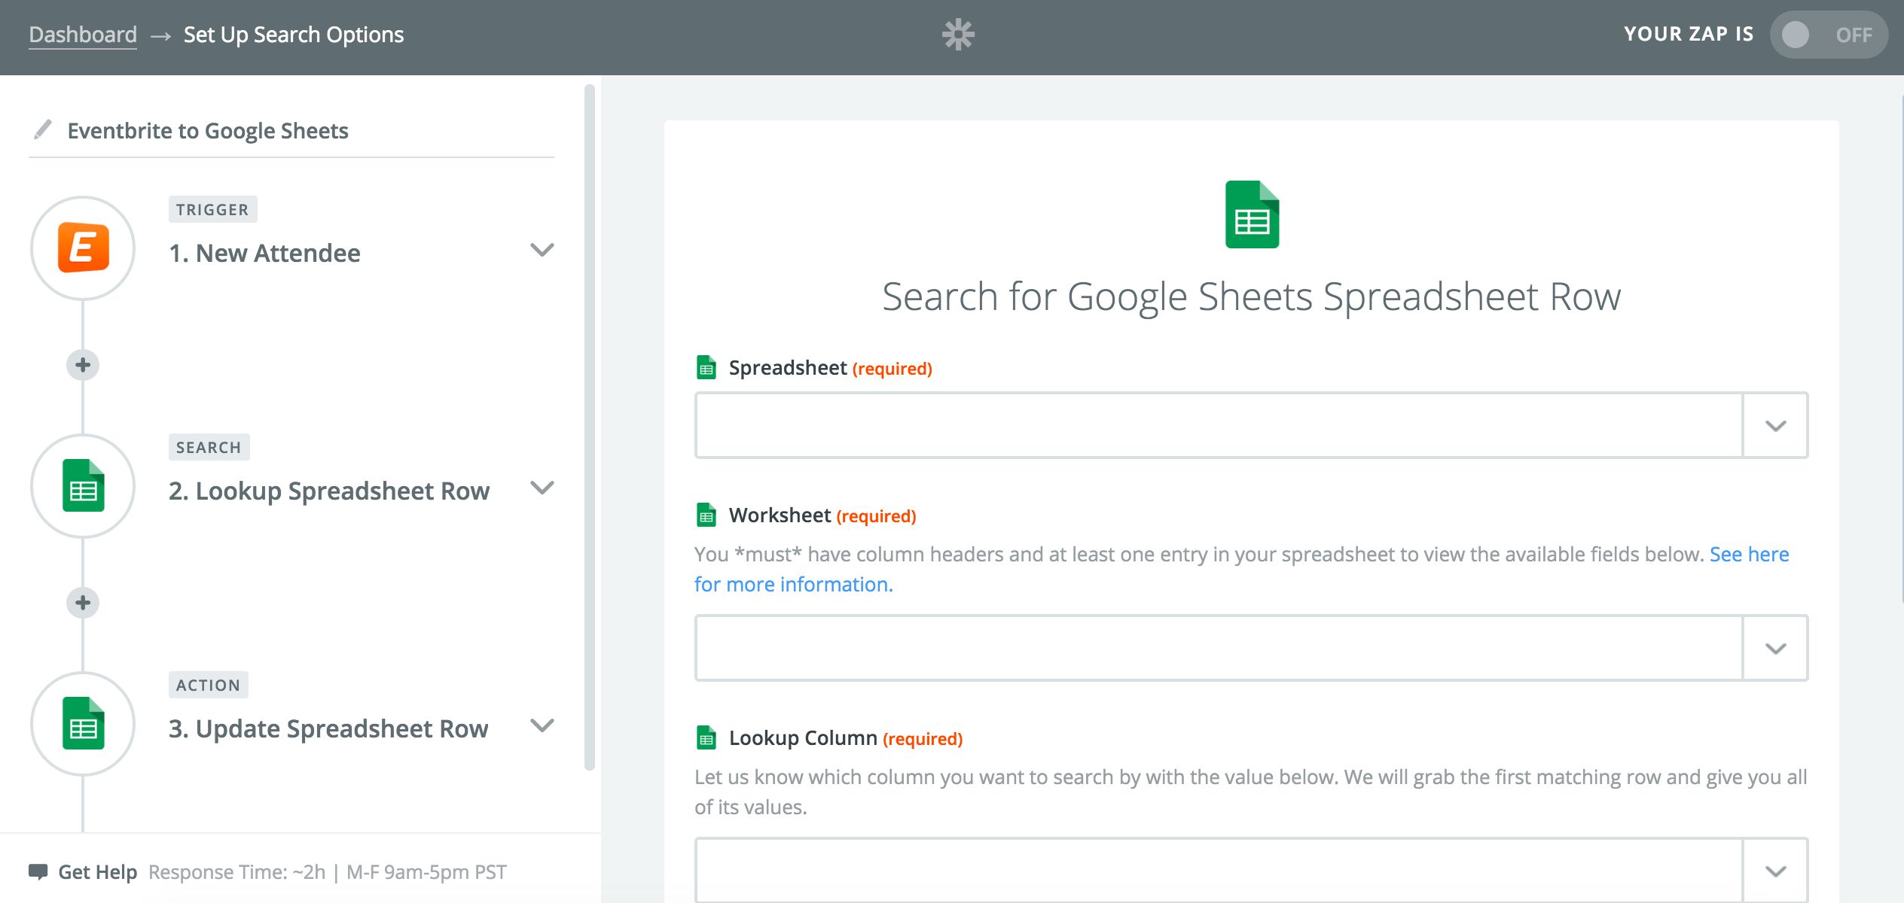Click the Google Sheets icon for Lookup step

click(83, 486)
